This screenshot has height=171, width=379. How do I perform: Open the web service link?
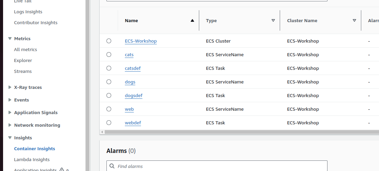pos(129,109)
